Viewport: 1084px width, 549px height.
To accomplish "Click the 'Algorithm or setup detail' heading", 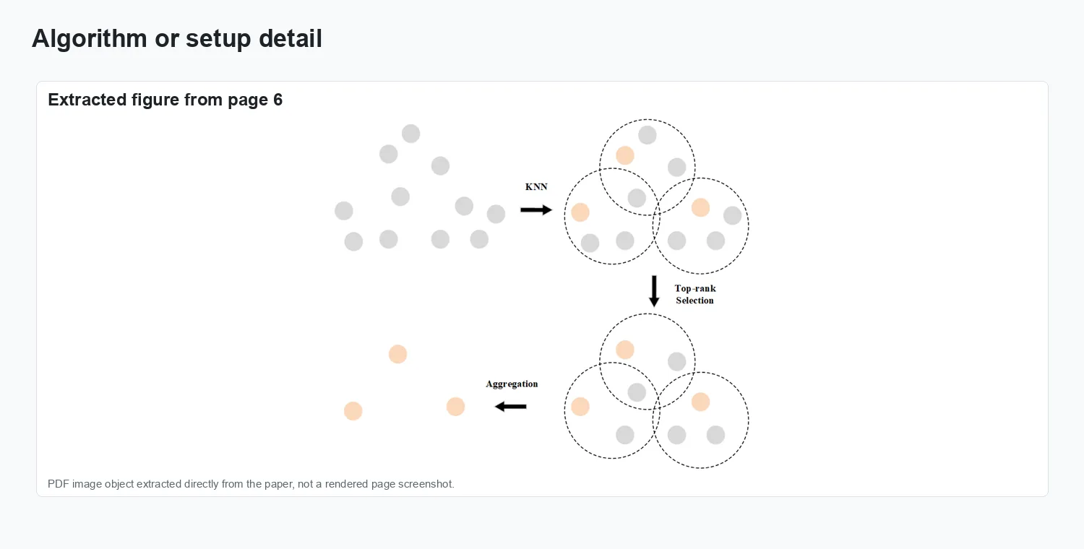I will [x=177, y=38].
